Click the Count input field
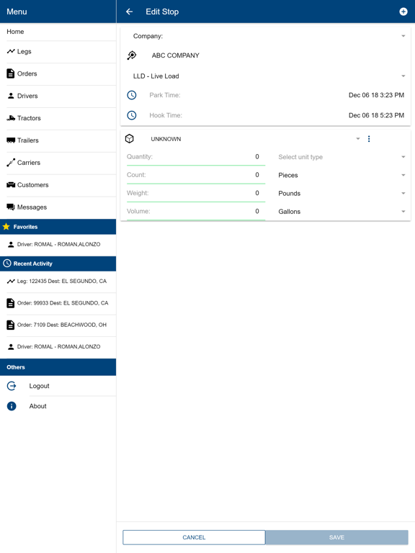 tap(196, 175)
